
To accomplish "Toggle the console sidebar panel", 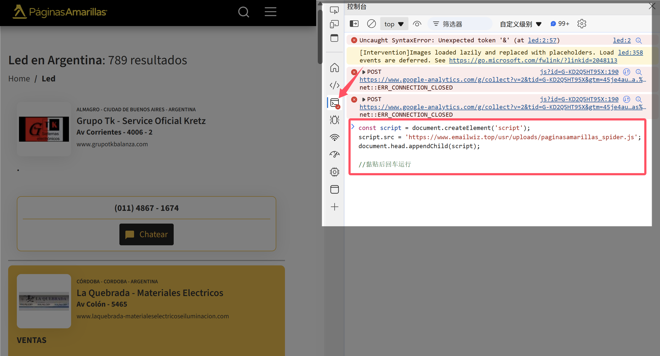I will (x=354, y=24).
